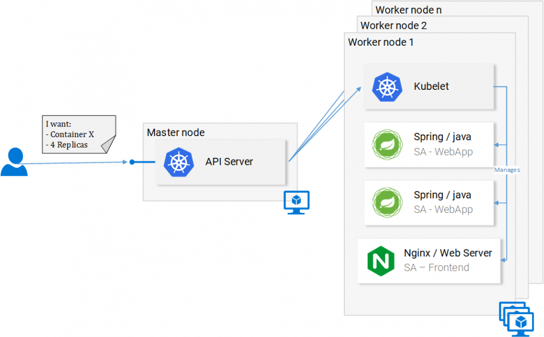Click the Spring leaf icon on the first WebApp
The width and height of the screenshot is (544, 337).
(x=387, y=144)
